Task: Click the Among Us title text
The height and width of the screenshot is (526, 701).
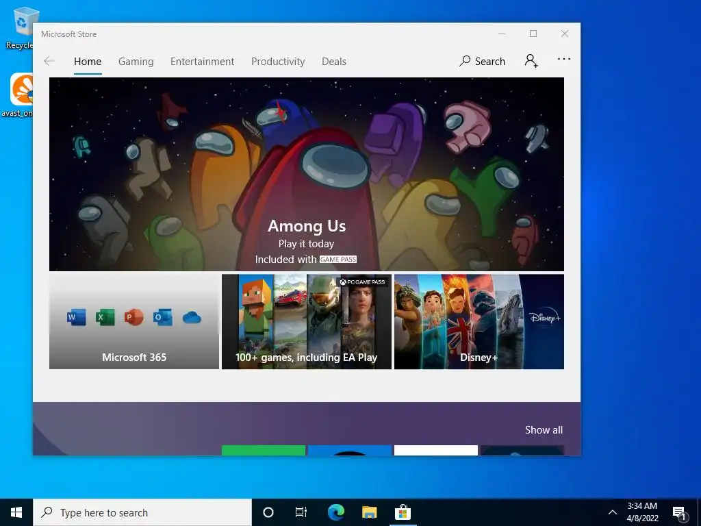Action: [x=307, y=226]
